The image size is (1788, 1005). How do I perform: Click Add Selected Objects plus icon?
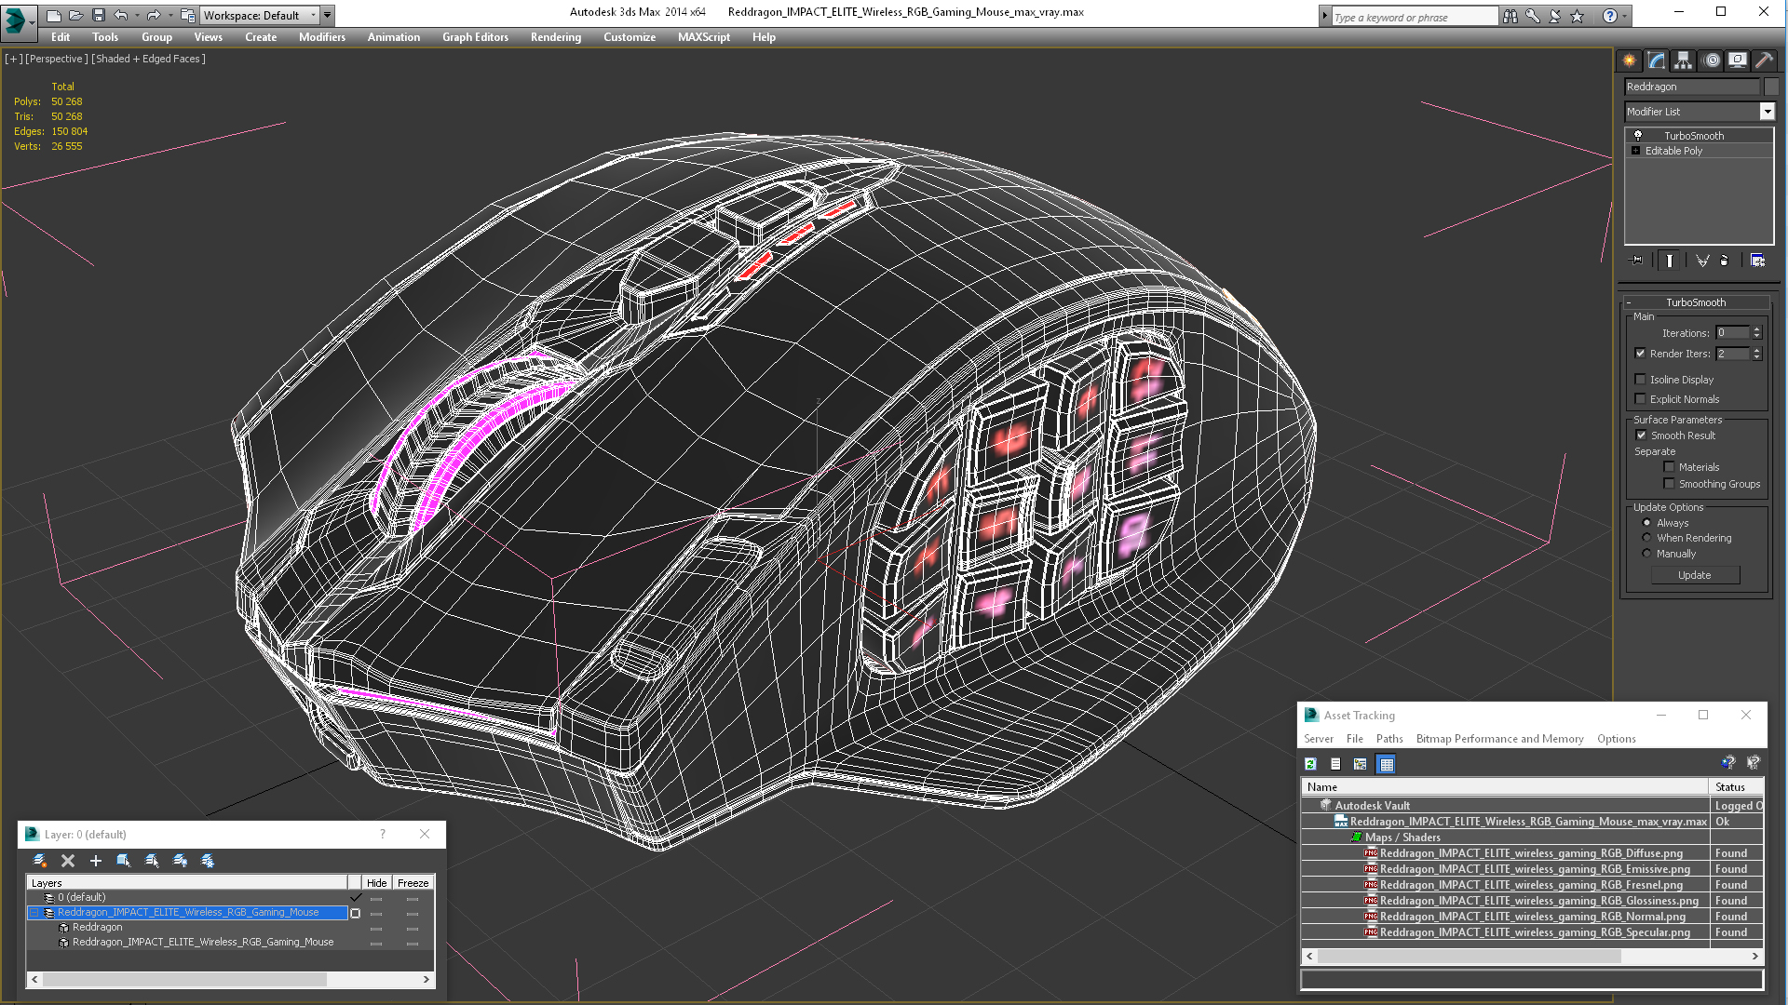click(95, 861)
